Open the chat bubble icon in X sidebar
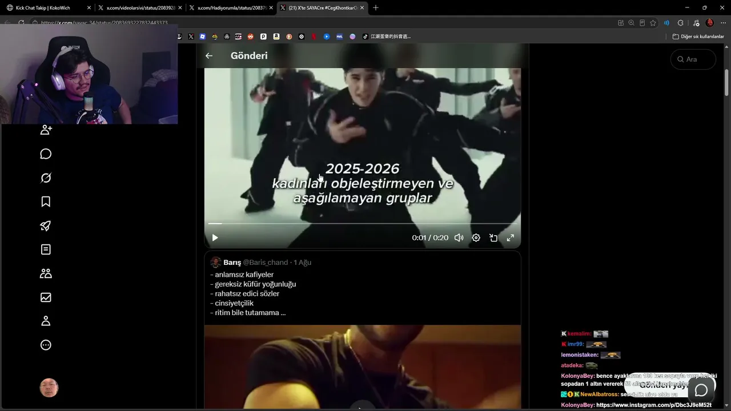Screen dimensions: 731x411 coord(46,154)
